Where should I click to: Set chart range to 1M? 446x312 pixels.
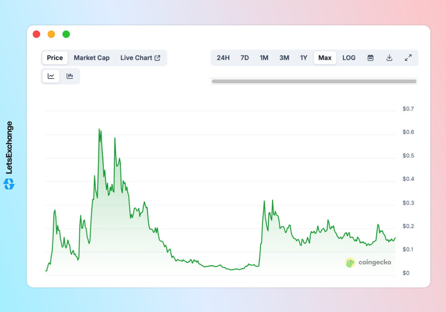(x=264, y=58)
